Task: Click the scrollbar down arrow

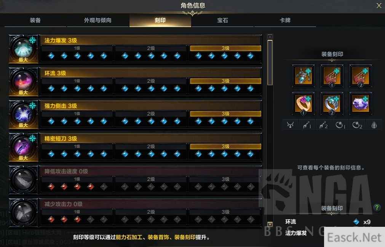Action: click(270, 224)
